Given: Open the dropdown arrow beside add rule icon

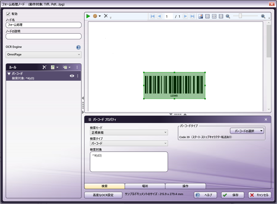Looking at the screenshot, I should 57,67.
